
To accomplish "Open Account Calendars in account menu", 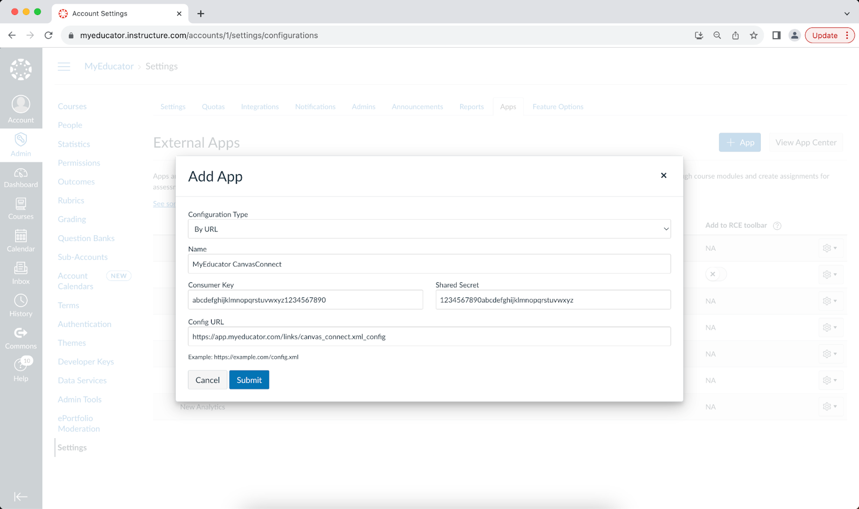I will pos(76,281).
